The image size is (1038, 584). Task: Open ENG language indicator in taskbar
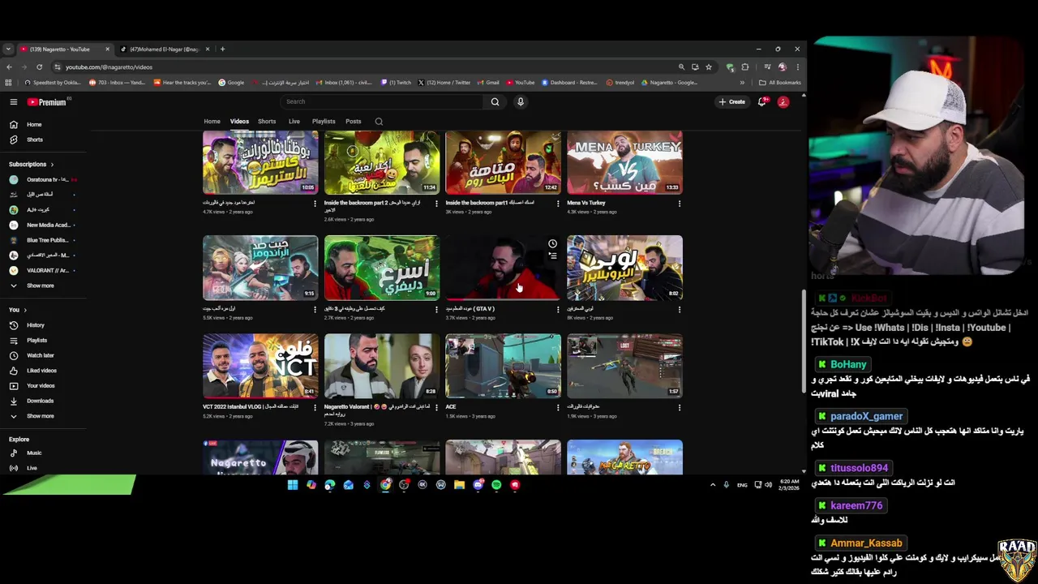(742, 485)
